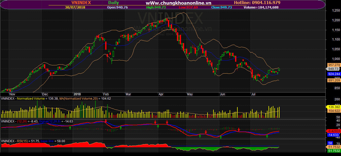Image resolution: width=341 pixels, height=156 pixels.
Task: Click the yellow 136.382 volume value label
Action: 333,107
